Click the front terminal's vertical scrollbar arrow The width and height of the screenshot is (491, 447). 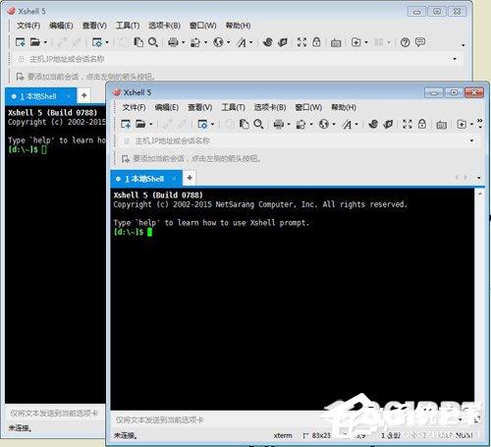tap(479, 194)
